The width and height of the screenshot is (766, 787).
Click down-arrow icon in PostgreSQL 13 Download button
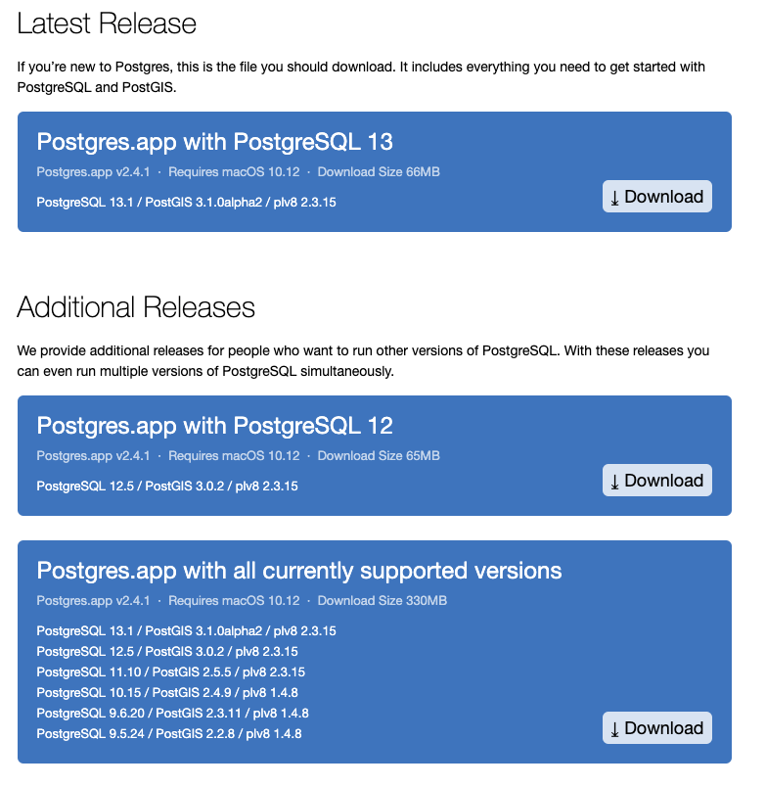tap(614, 199)
